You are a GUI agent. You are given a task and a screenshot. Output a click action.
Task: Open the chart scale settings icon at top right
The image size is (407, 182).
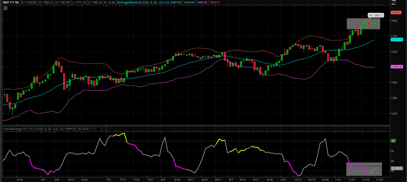394,3
